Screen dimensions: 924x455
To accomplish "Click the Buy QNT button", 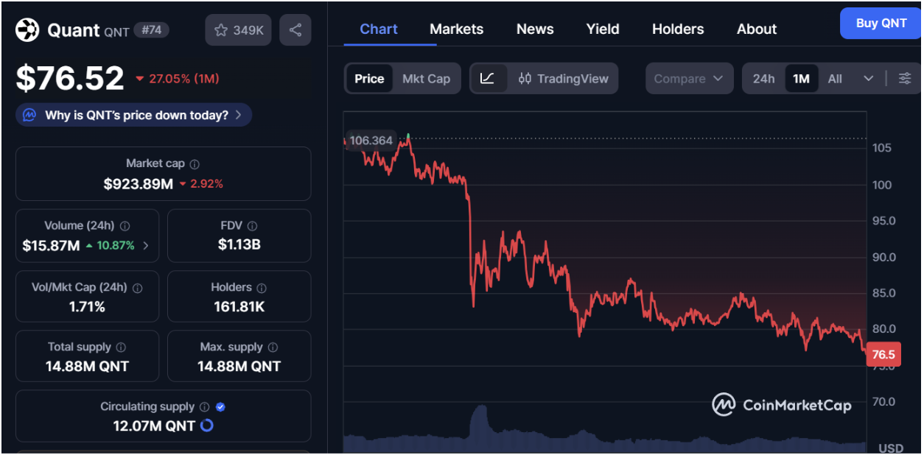I will click(x=881, y=24).
